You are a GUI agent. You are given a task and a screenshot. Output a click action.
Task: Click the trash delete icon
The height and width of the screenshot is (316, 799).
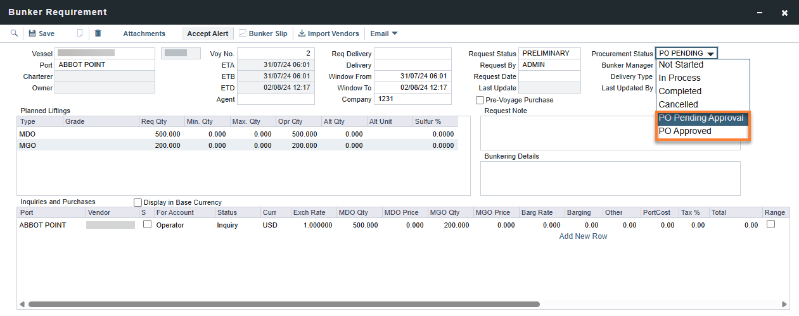(x=98, y=33)
